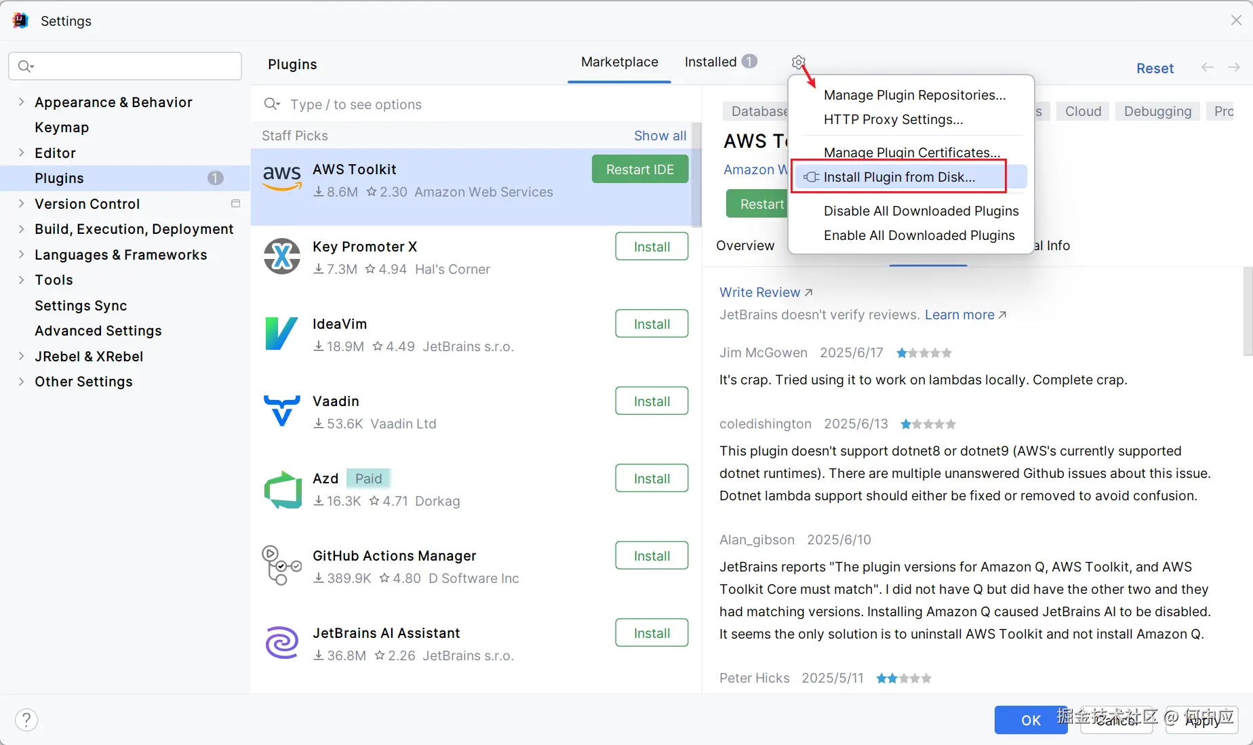Click the Database tag

(x=756, y=111)
